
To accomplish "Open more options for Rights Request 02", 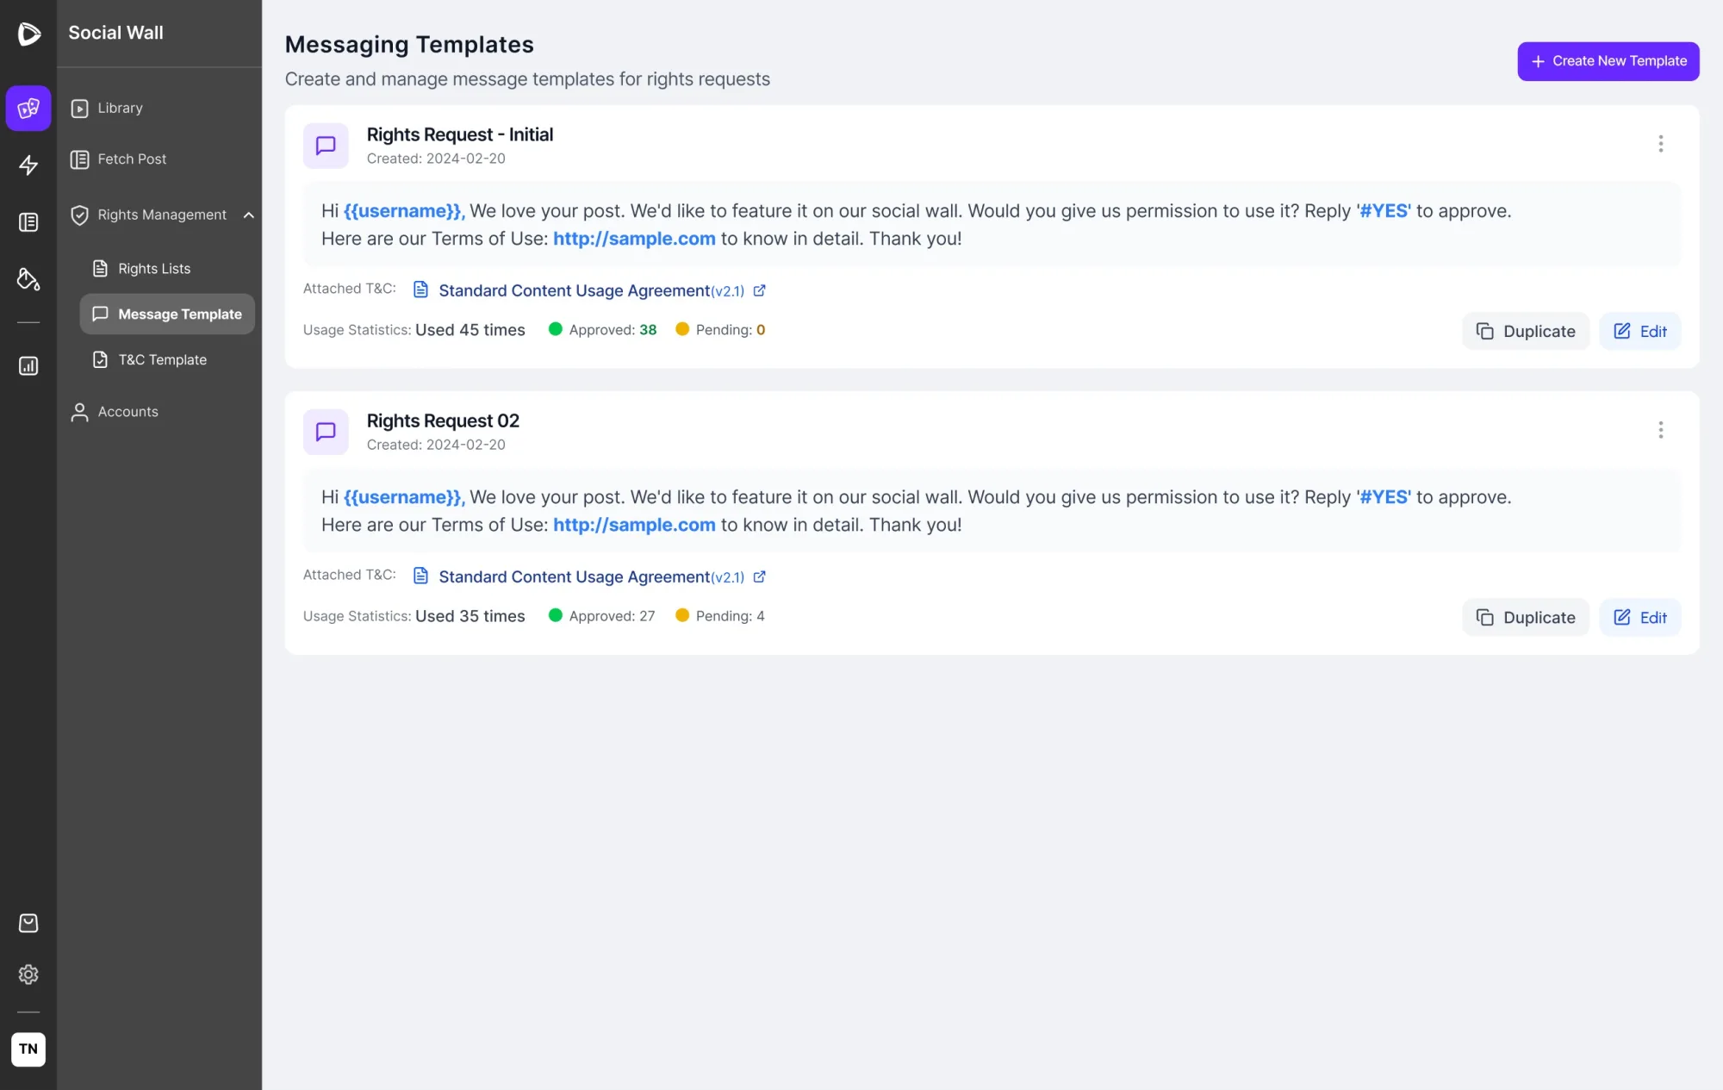I will point(1661,430).
